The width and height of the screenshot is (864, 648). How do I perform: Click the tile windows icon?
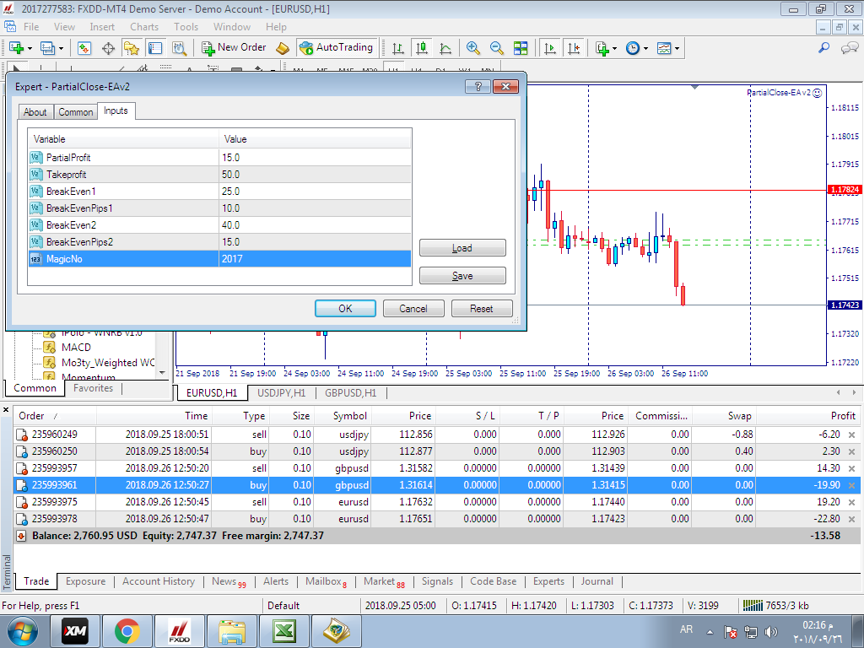[521, 48]
